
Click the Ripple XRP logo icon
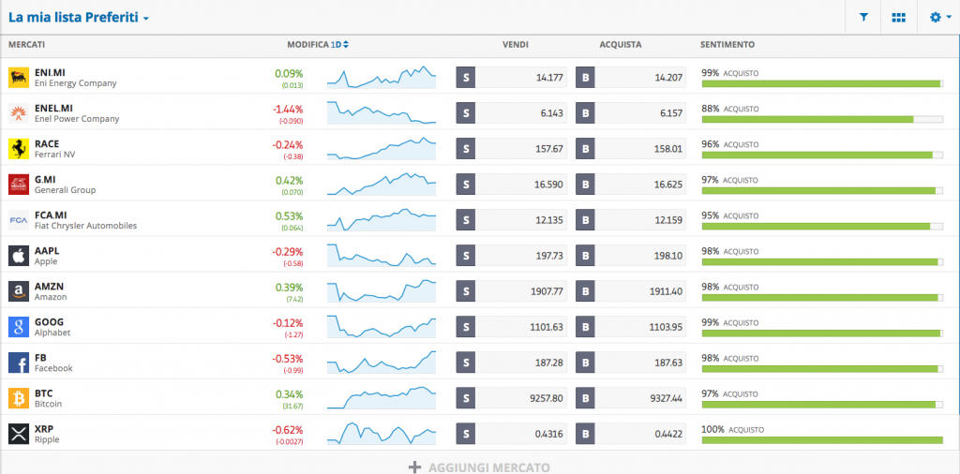19,435
